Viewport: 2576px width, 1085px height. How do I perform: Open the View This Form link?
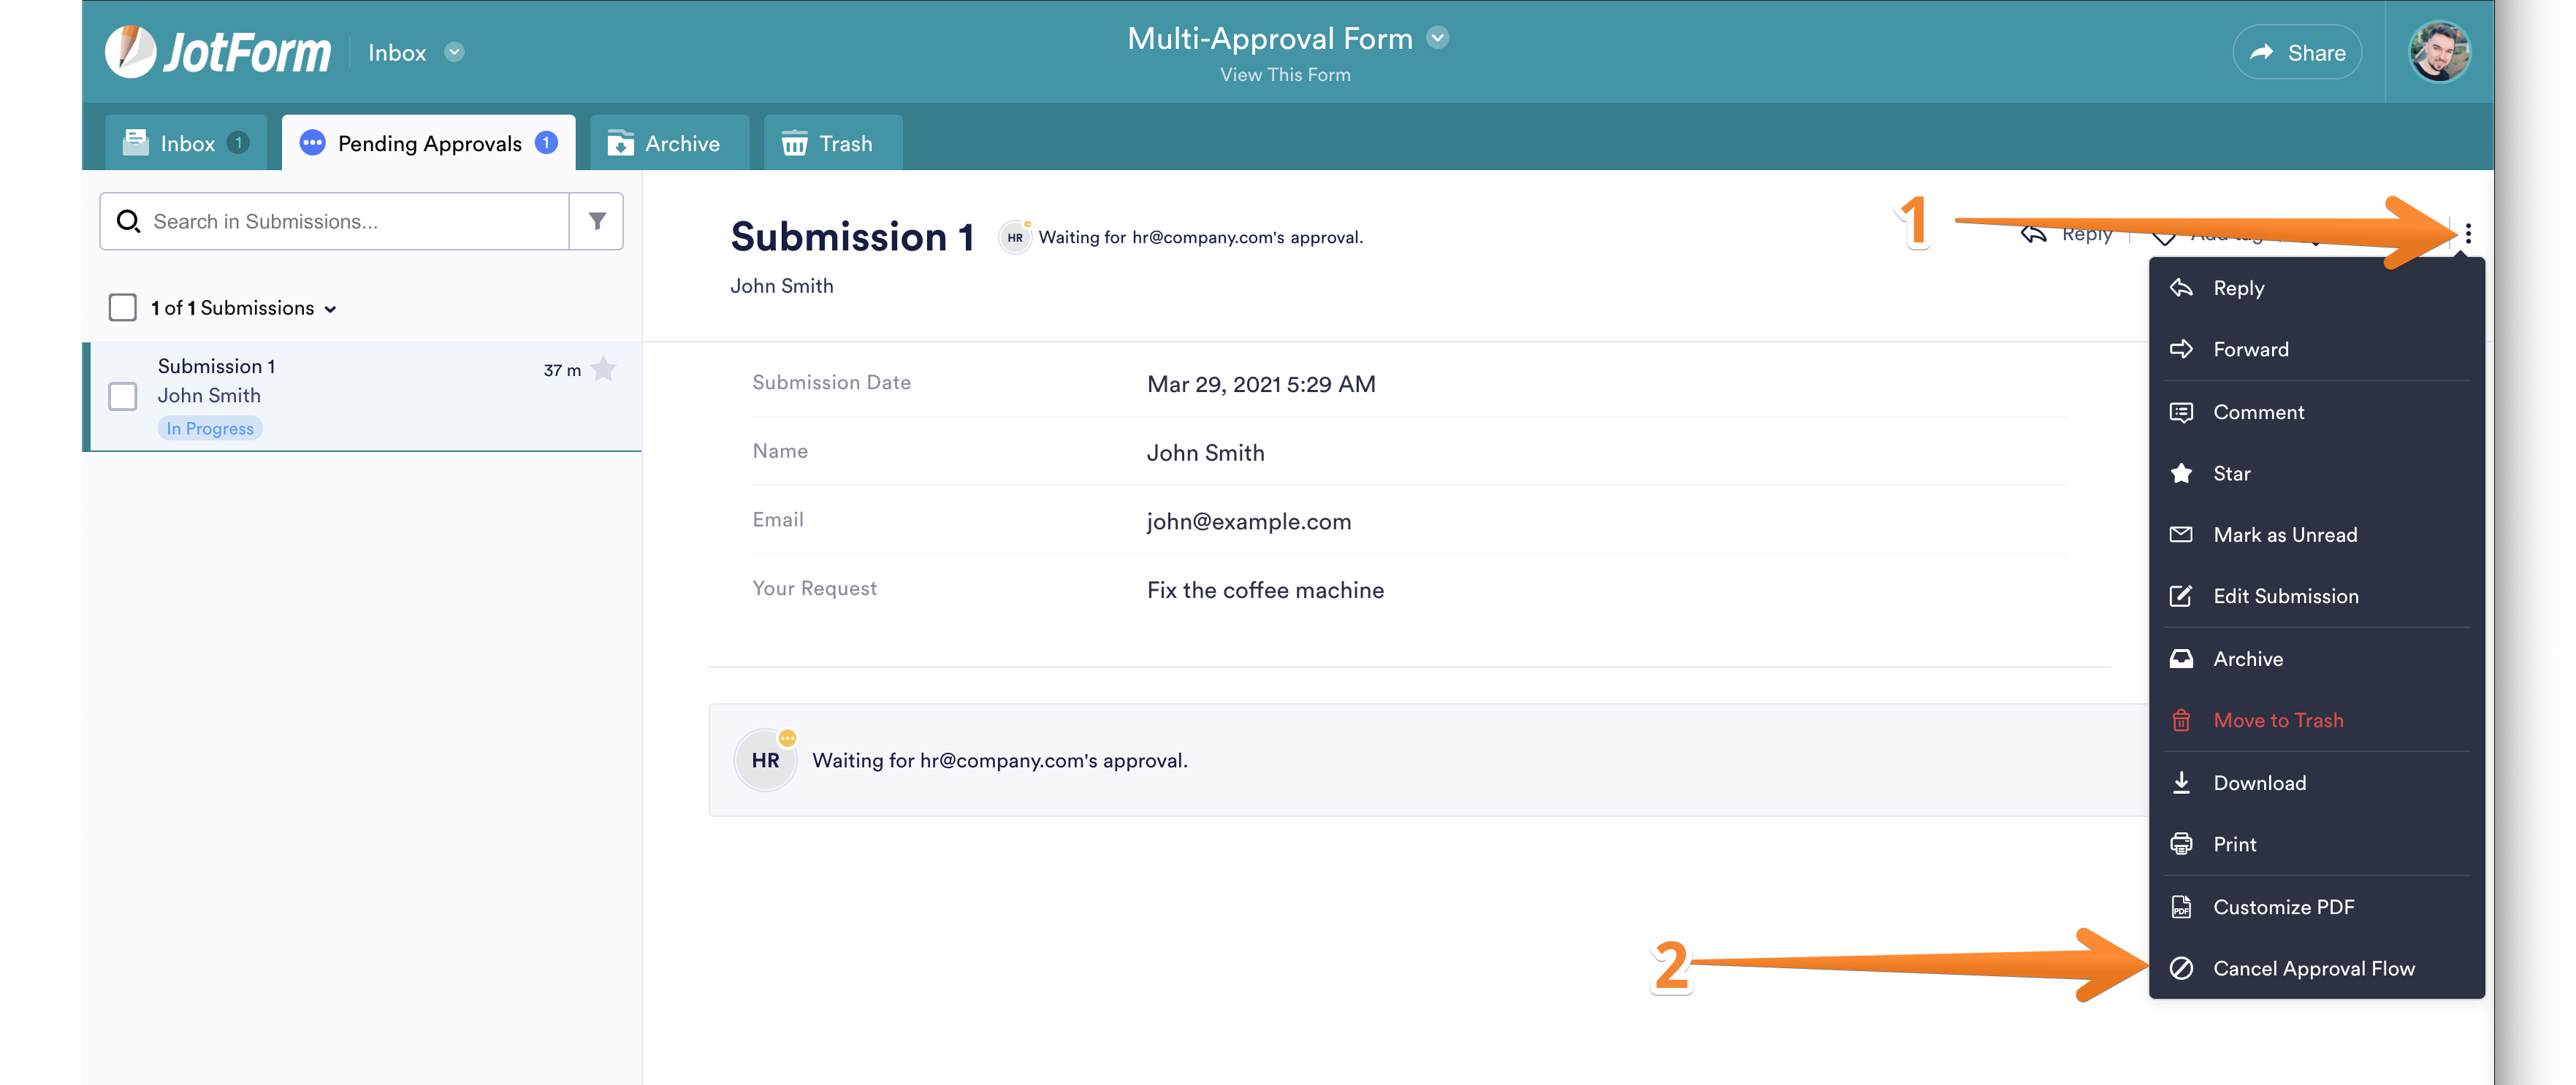pos(1285,75)
